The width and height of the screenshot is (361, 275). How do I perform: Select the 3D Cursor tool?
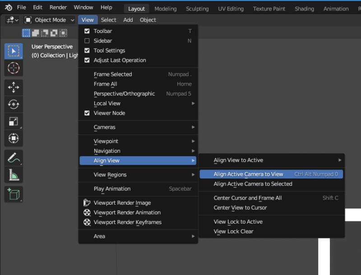(14, 68)
